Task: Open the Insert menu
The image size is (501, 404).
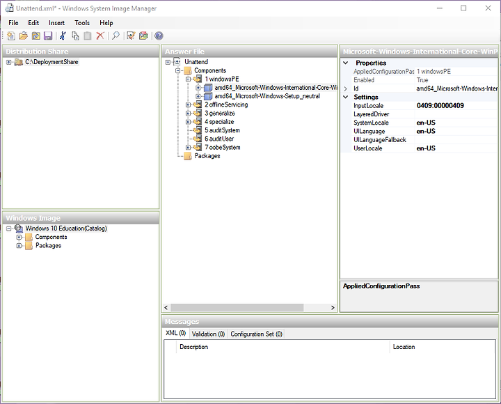Action: click(56, 23)
